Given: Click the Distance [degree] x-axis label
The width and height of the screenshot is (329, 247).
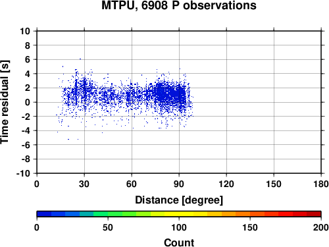Looking at the screenshot, I should 179,200.
